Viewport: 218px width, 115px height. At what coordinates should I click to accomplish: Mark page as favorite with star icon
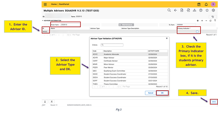tap(207, 10)
